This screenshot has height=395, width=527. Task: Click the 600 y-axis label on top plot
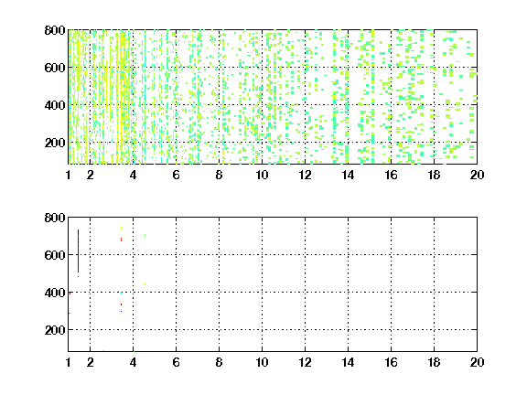point(55,68)
